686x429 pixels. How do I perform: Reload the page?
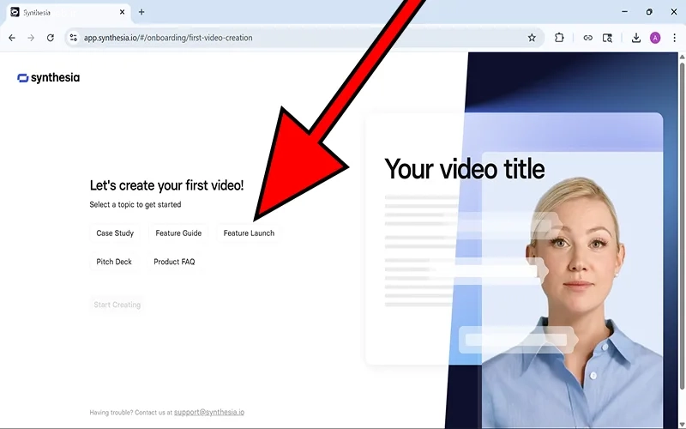pyautogui.click(x=51, y=38)
